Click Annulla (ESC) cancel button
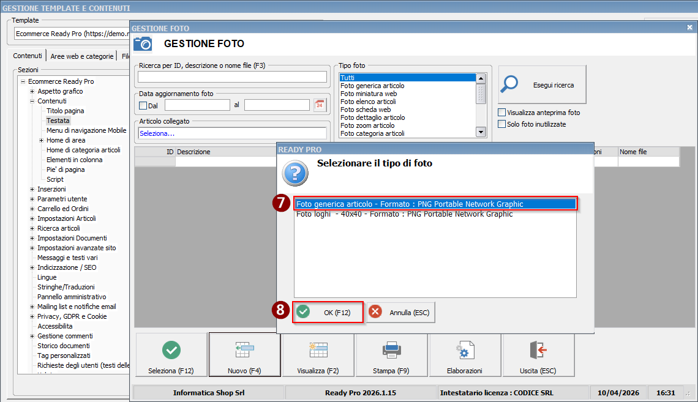 click(401, 313)
